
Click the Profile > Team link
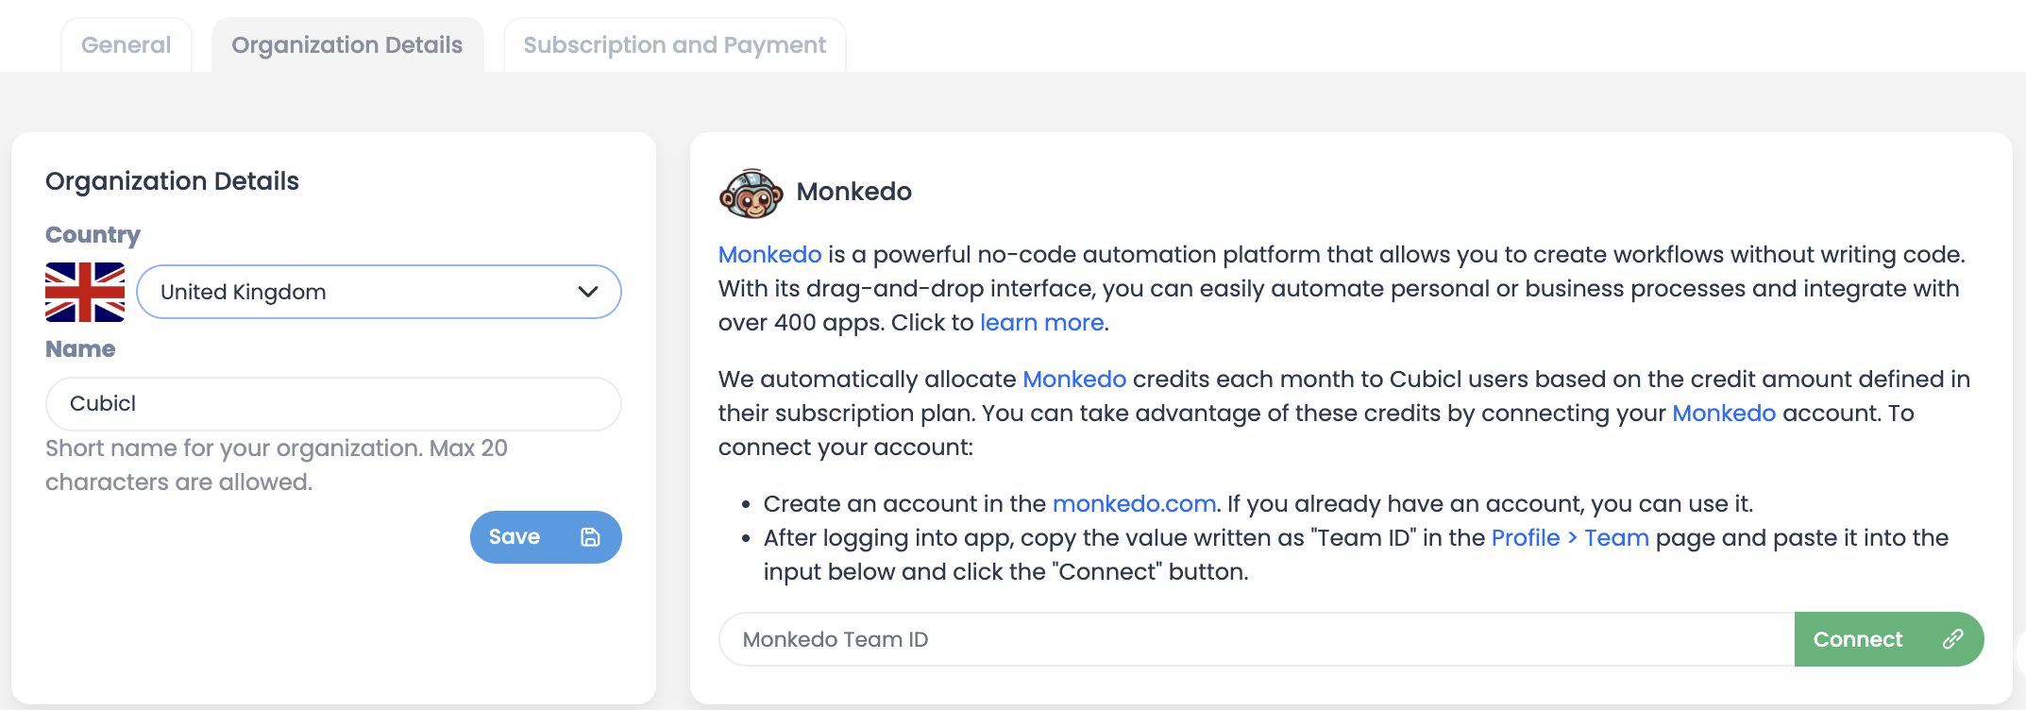(1569, 538)
